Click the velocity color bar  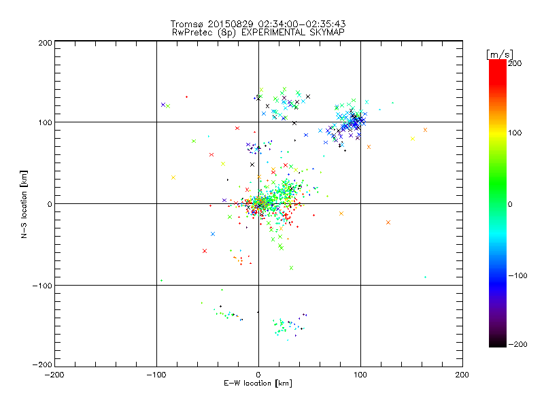click(498, 203)
